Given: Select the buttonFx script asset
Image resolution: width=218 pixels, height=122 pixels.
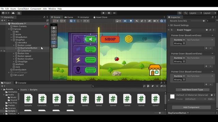Looking at the screenshot, I should tap(28, 100).
